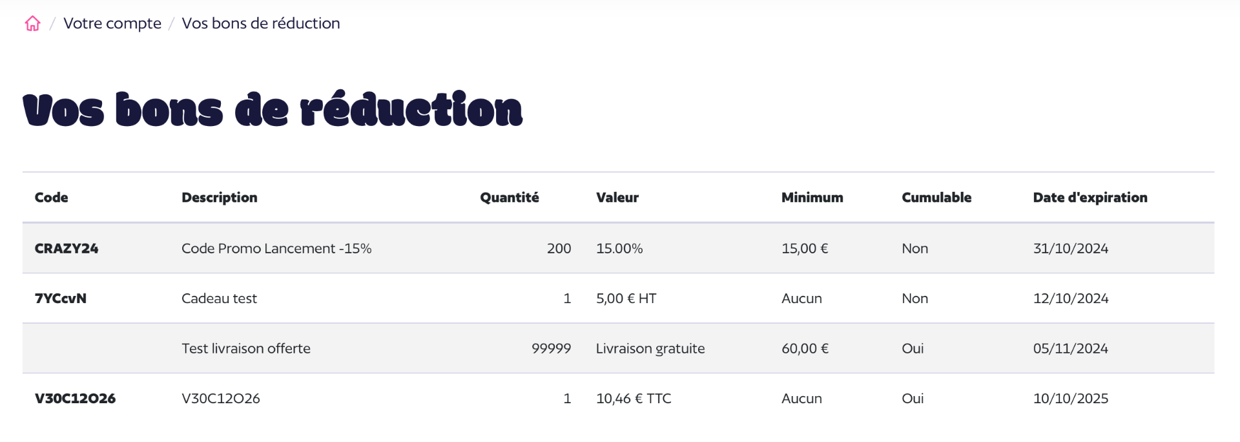Click the 10/10/2025 expiration date

point(1071,399)
